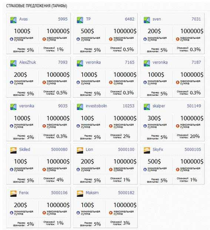Click the orange logo icon beside Lion
This screenshot has height=230, width=210.
80,150
